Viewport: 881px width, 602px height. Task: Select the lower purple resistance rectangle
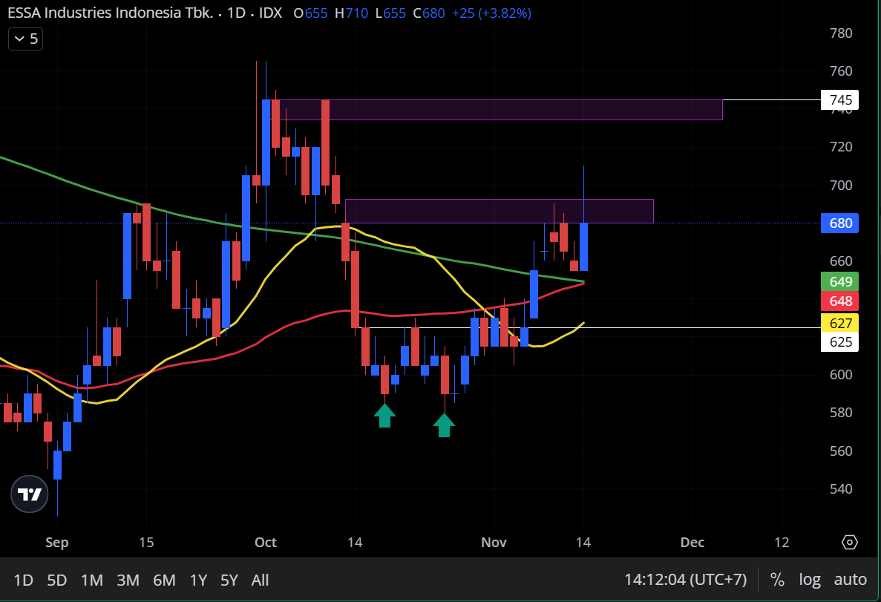(499, 211)
